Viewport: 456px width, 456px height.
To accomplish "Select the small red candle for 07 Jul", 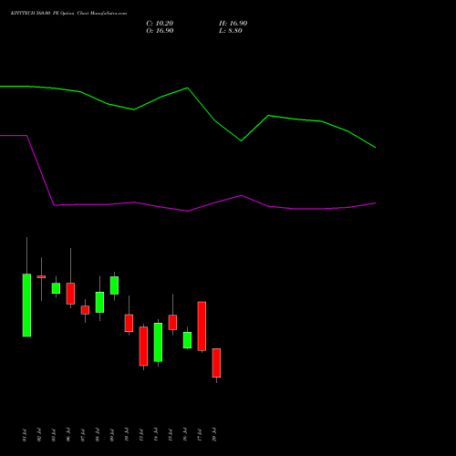I will (x=85, y=310).
